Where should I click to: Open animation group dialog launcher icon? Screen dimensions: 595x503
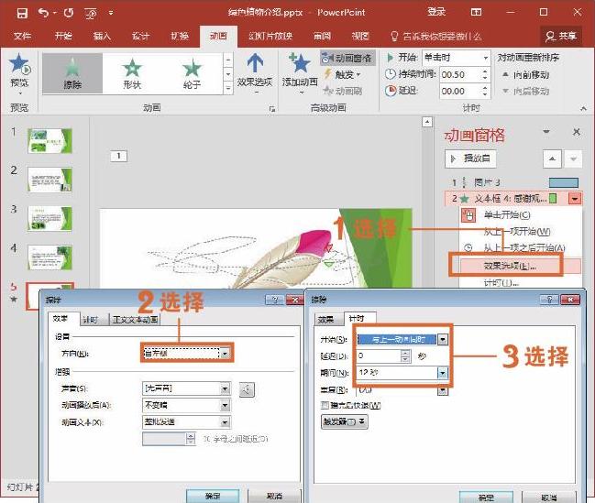pyautogui.click(x=271, y=109)
